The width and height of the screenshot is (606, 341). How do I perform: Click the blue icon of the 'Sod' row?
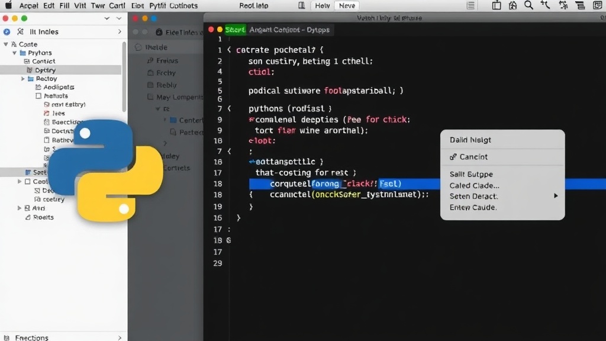point(28,172)
